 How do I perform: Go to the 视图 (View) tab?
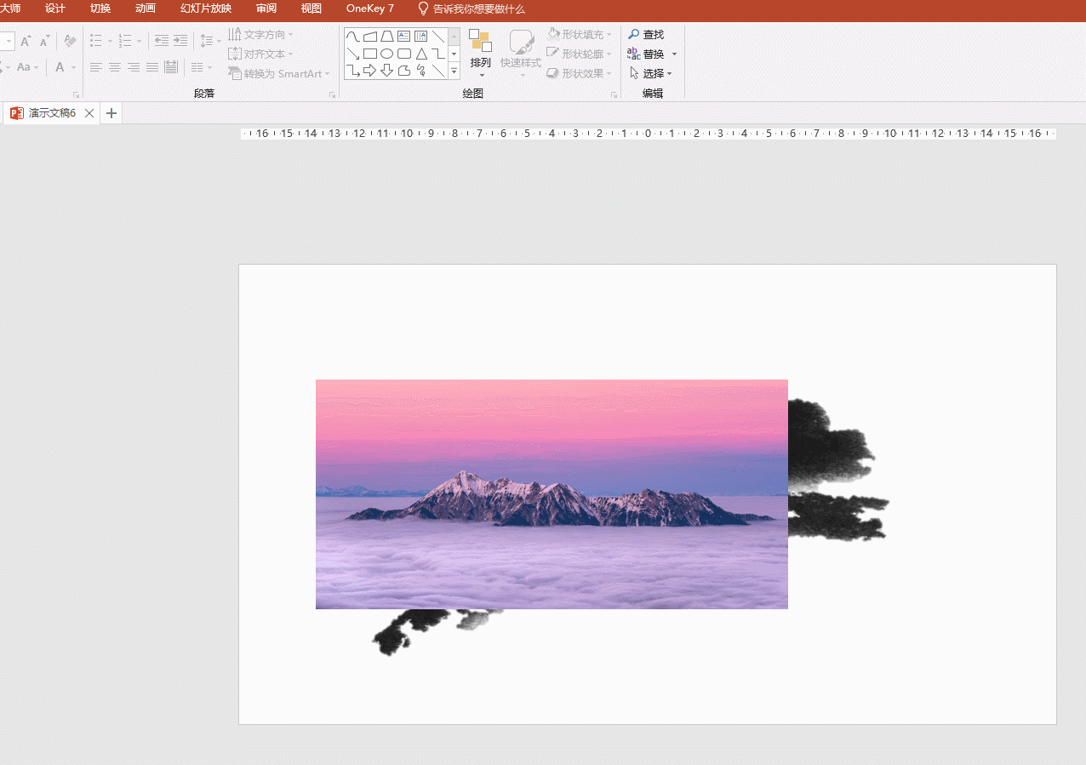pyautogui.click(x=312, y=9)
